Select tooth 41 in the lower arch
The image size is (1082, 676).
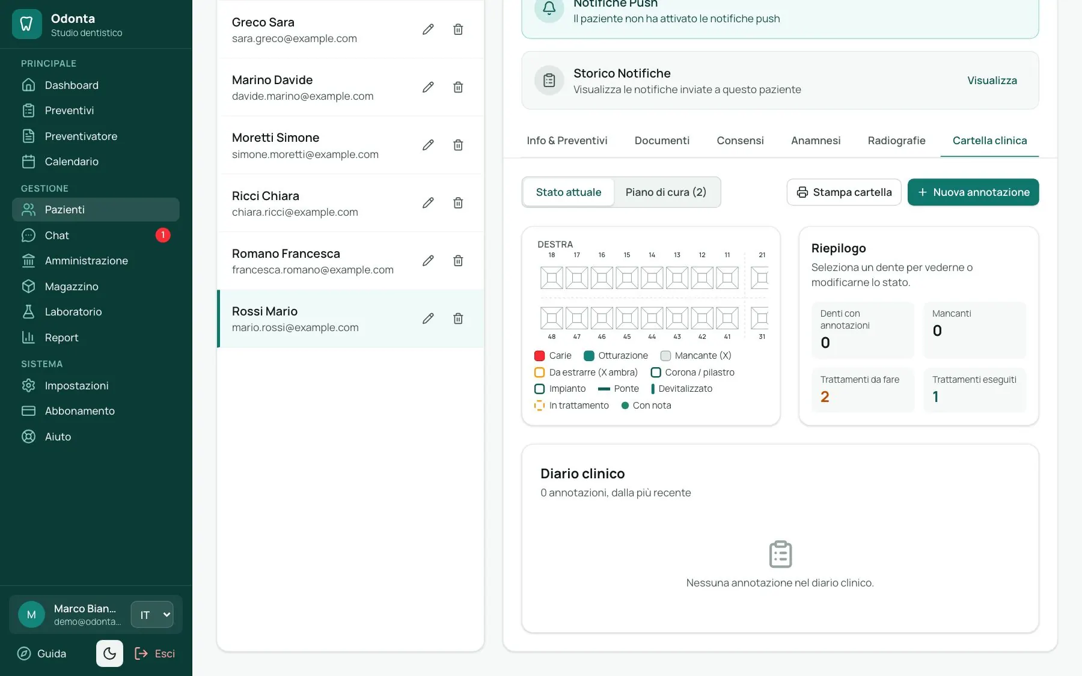727,318
